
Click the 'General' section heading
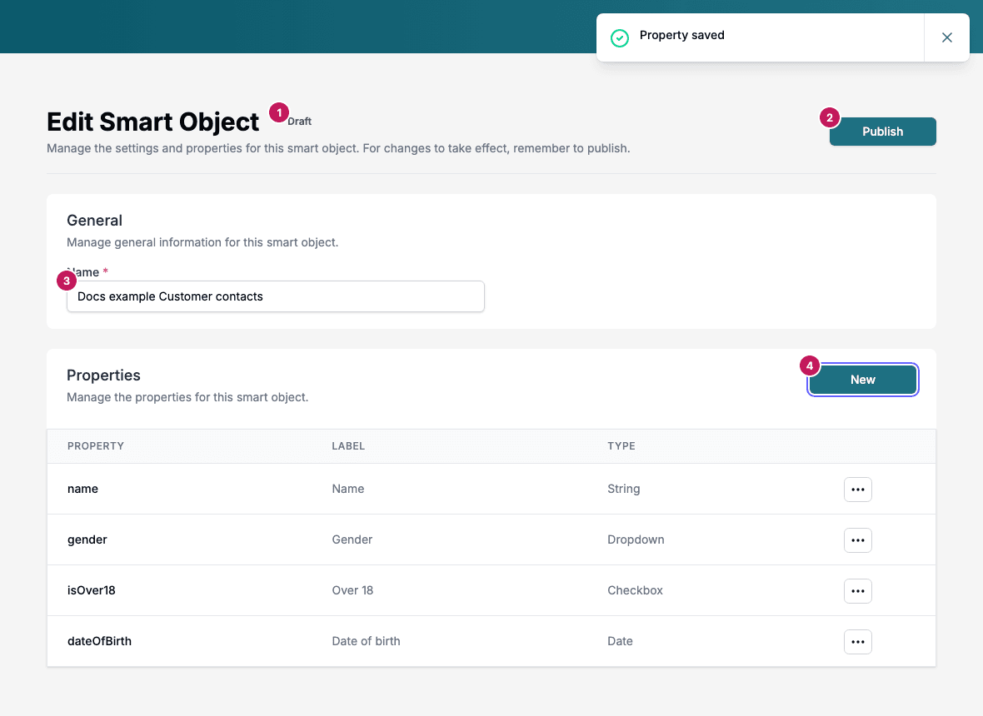tap(95, 221)
